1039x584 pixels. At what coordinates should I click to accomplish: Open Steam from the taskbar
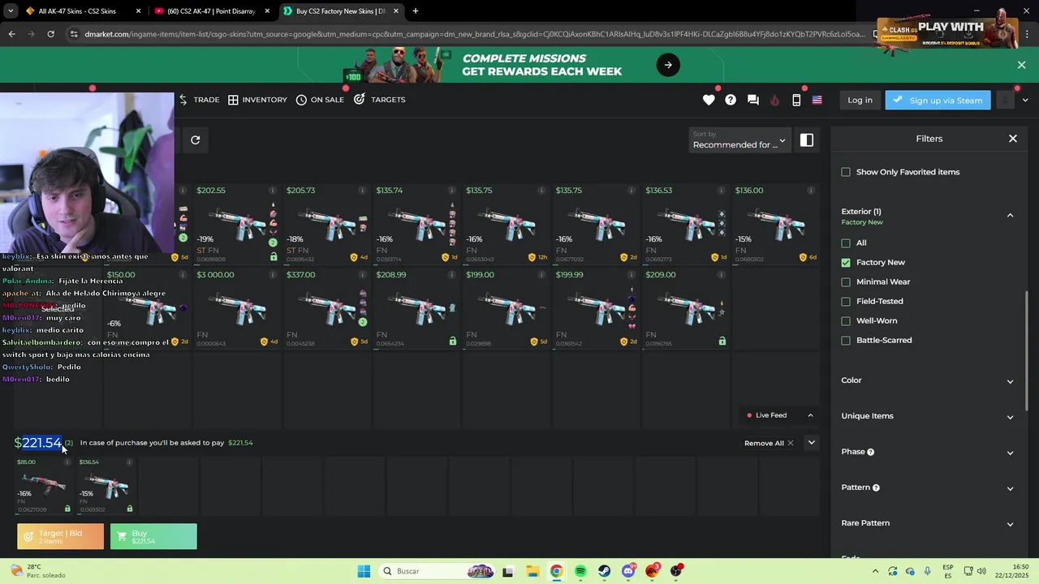[605, 571]
